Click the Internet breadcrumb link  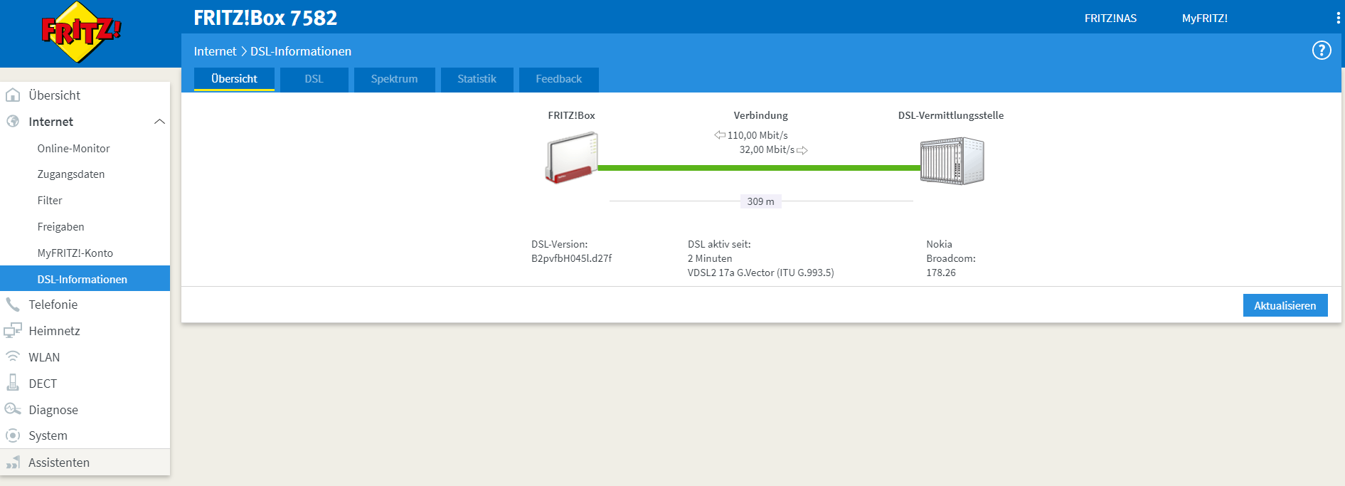tap(215, 51)
